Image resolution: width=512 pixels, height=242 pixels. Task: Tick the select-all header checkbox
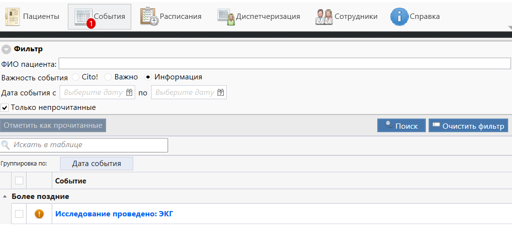click(x=19, y=181)
